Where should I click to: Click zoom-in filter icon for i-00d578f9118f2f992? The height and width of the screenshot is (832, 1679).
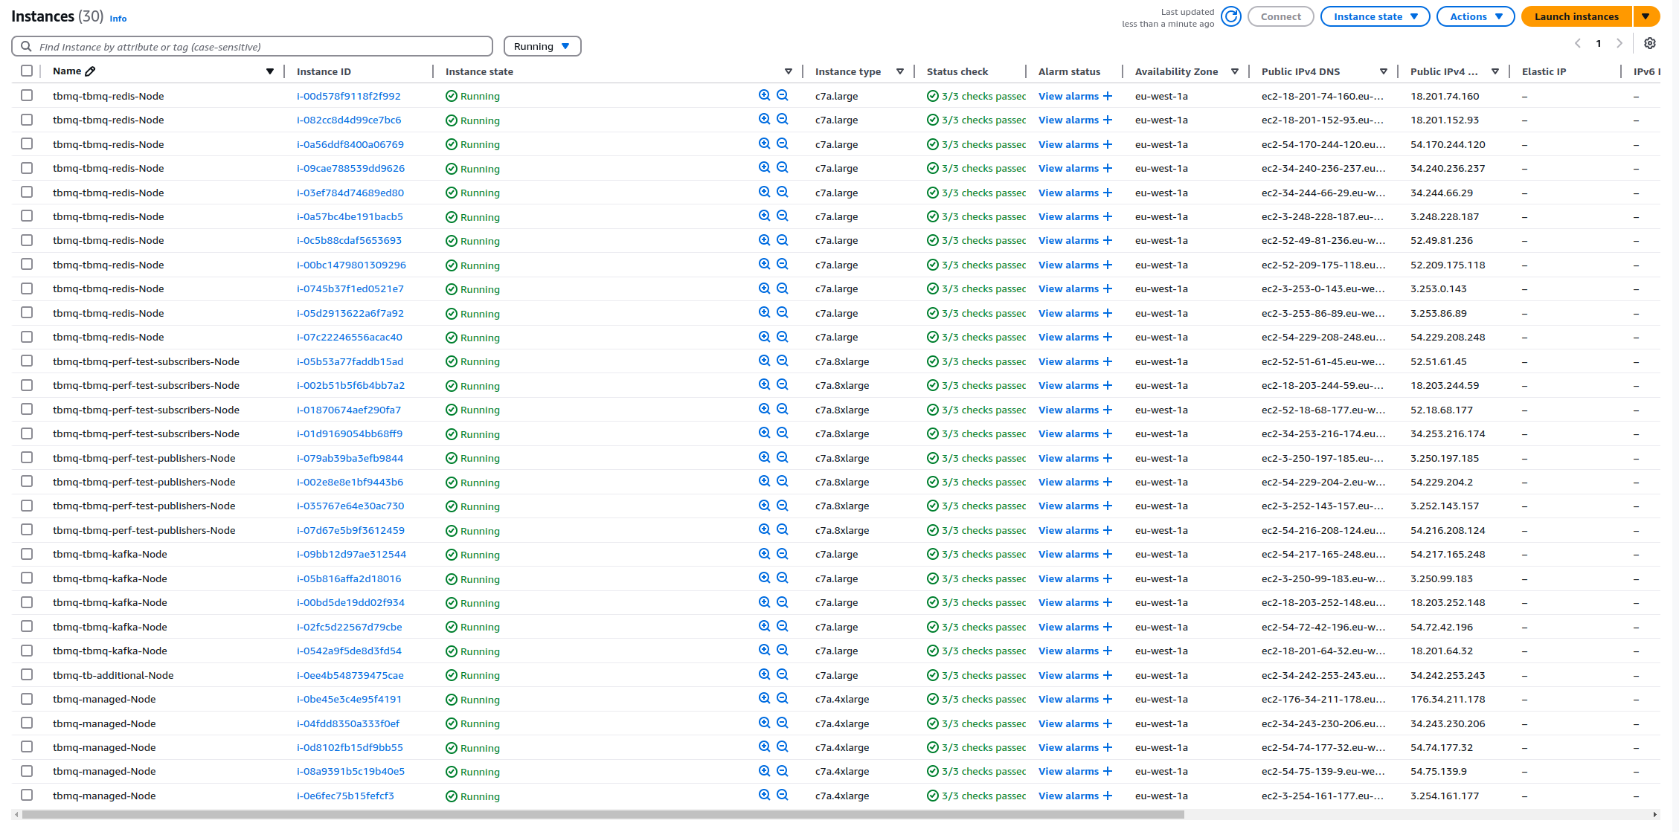coord(764,95)
